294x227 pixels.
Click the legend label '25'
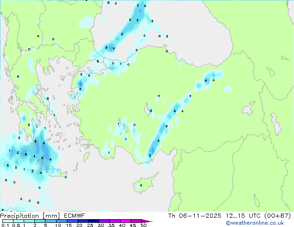point(90,225)
